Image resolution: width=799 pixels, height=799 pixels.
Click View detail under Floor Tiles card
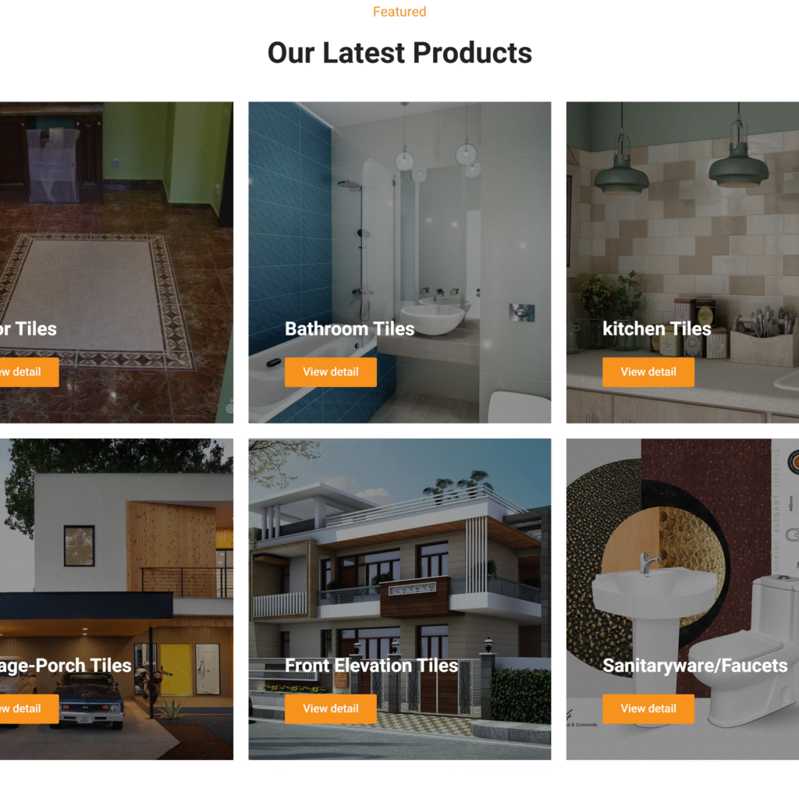(x=29, y=372)
